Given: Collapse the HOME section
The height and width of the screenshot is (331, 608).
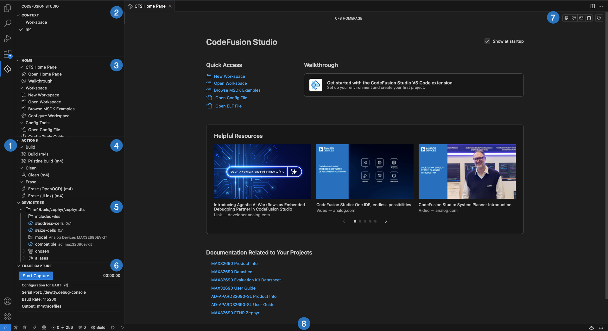Looking at the screenshot, I should (18, 60).
